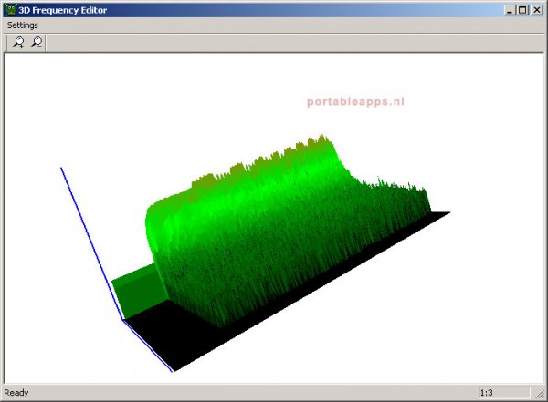This screenshot has width=548, height=402.
Task: Close the 3D Frequency Editor window
Action: (537, 9)
